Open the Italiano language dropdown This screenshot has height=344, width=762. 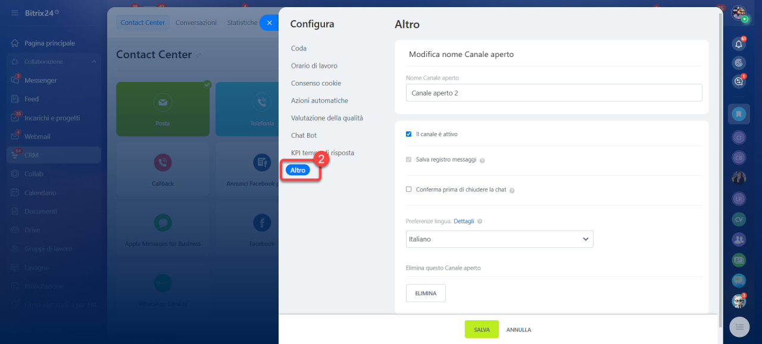(x=499, y=239)
